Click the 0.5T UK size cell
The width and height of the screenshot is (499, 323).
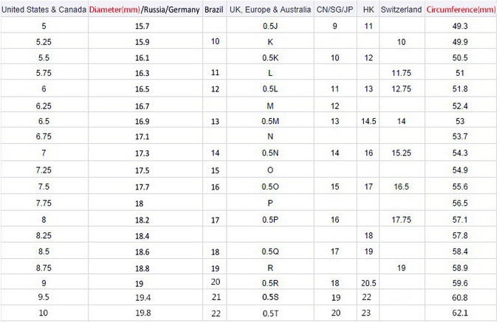[270, 313]
